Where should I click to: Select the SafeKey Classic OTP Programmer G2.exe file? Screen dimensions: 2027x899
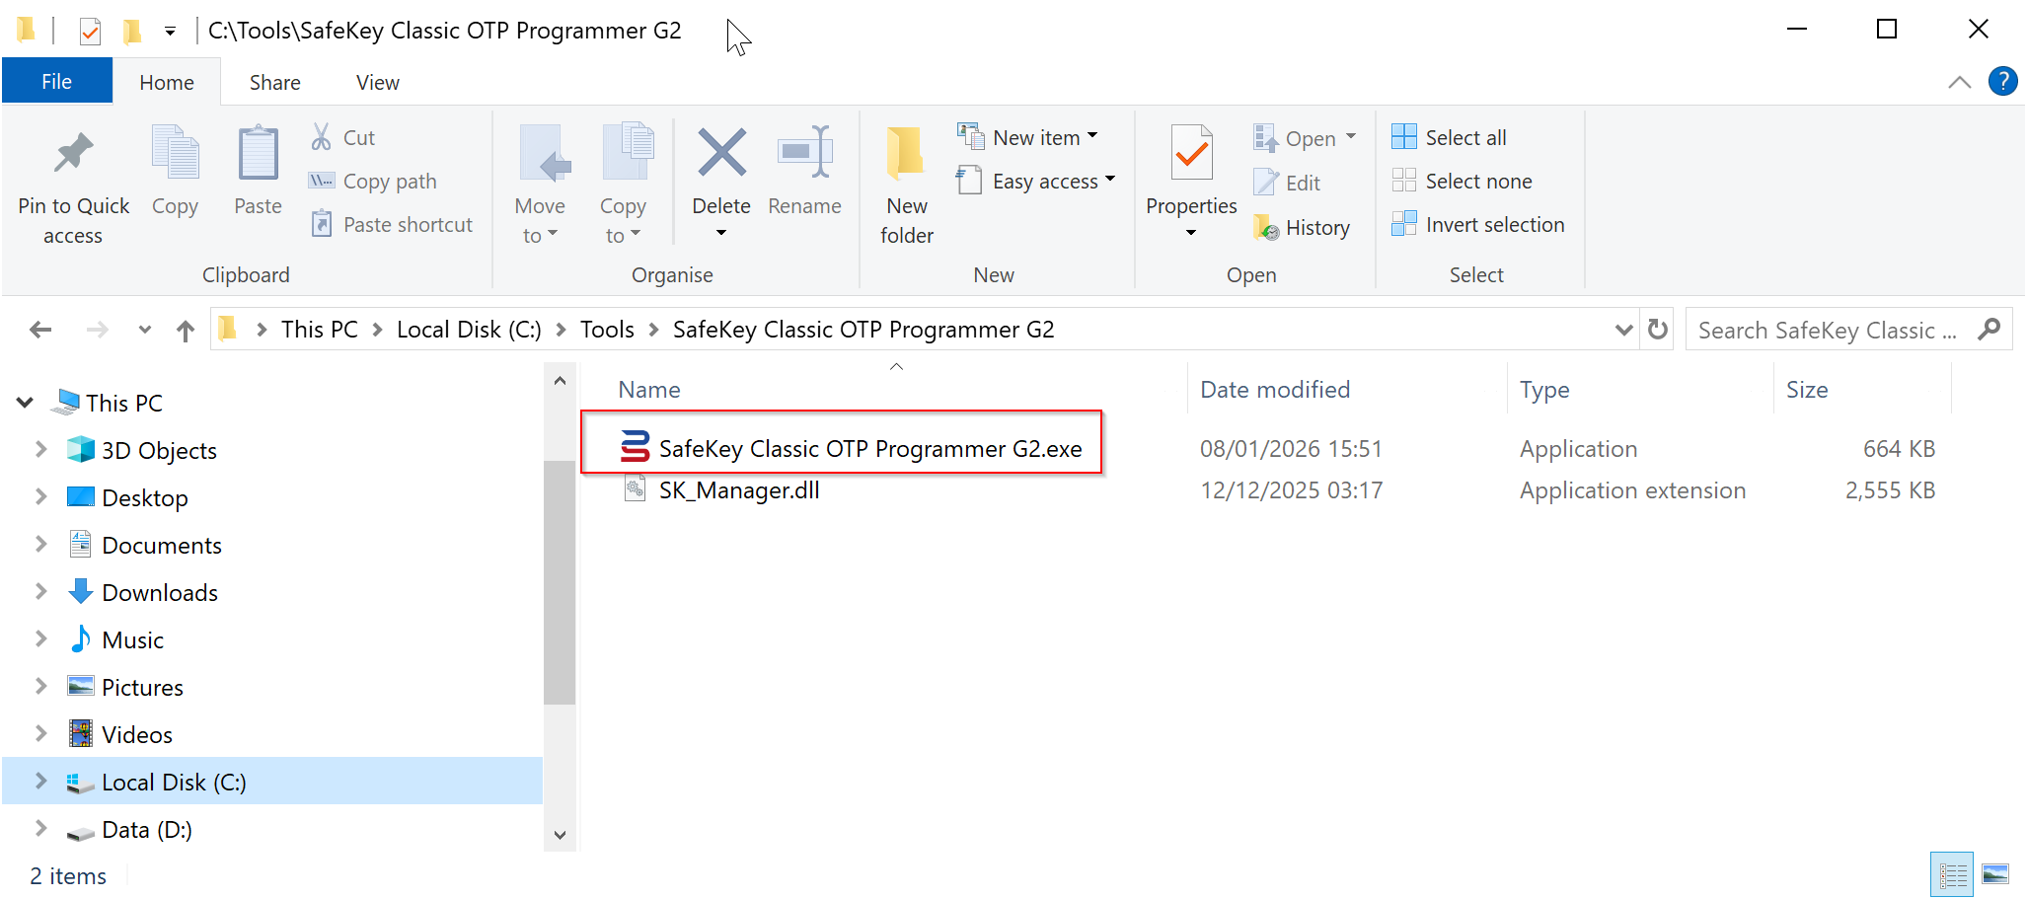point(868,449)
